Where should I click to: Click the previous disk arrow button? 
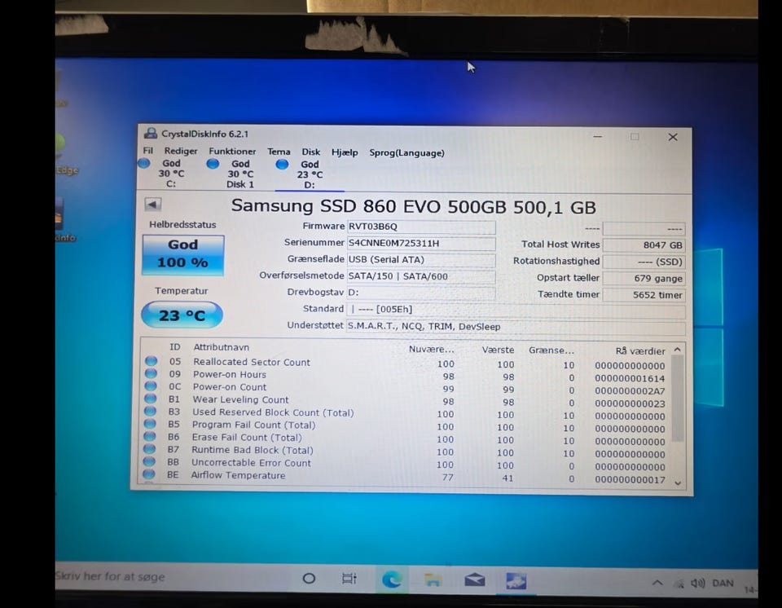[x=153, y=205]
